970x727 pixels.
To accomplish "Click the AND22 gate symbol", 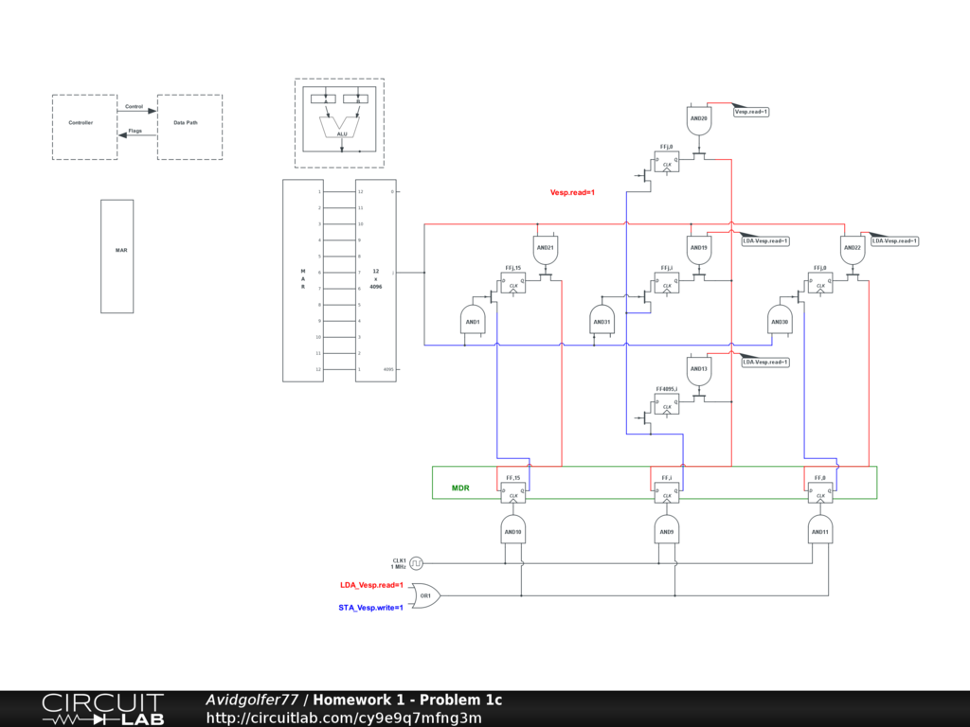I will click(852, 249).
